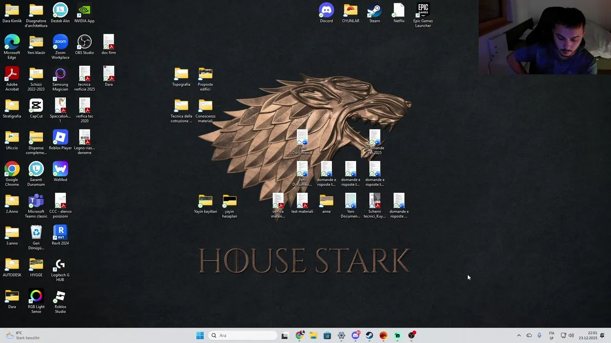This screenshot has width=611, height=343.
Task: Open Settings gear on taskbar
Action: pyautogui.click(x=341, y=335)
